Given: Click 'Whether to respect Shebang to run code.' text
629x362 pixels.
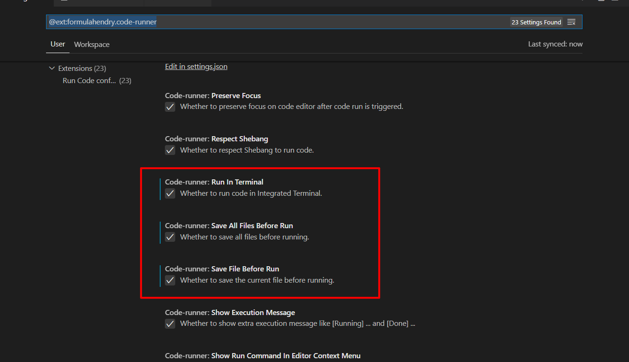Looking at the screenshot, I should click(247, 150).
